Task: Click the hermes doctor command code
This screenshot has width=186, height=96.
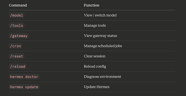Action: click(24, 77)
